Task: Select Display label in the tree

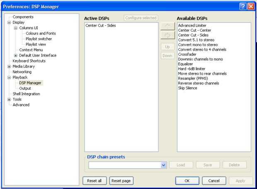Action: tap(19, 22)
